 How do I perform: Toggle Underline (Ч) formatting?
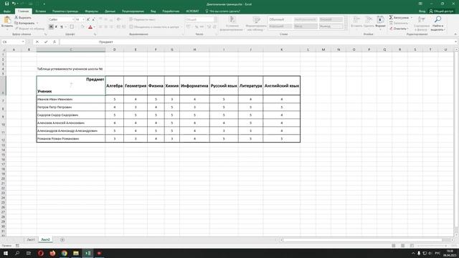(62, 27)
